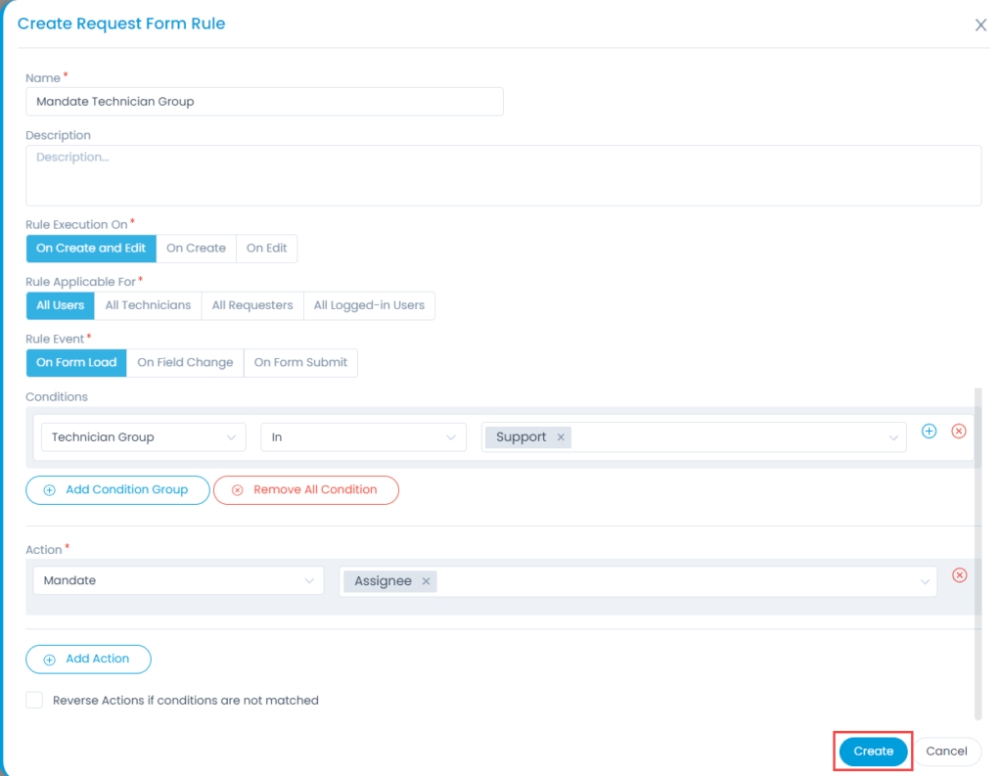Viewport: 1002px width, 776px height.
Task: Delete the Mandate action row
Action: point(959,575)
